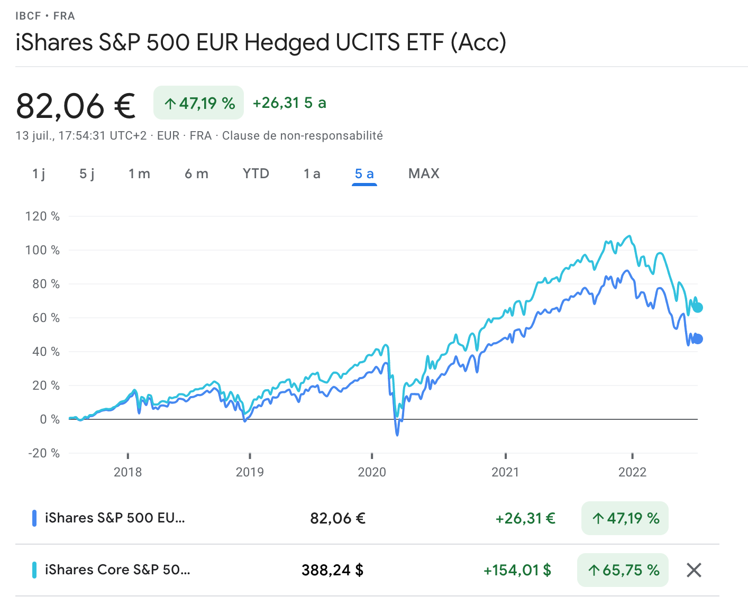Select the 1 a time range
This screenshot has width=748, height=606.
click(x=312, y=174)
